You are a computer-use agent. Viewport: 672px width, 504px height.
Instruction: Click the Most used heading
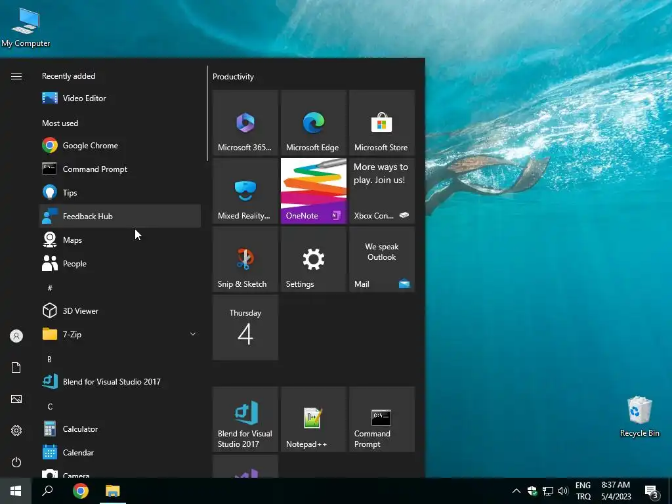(x=60, y=123)
